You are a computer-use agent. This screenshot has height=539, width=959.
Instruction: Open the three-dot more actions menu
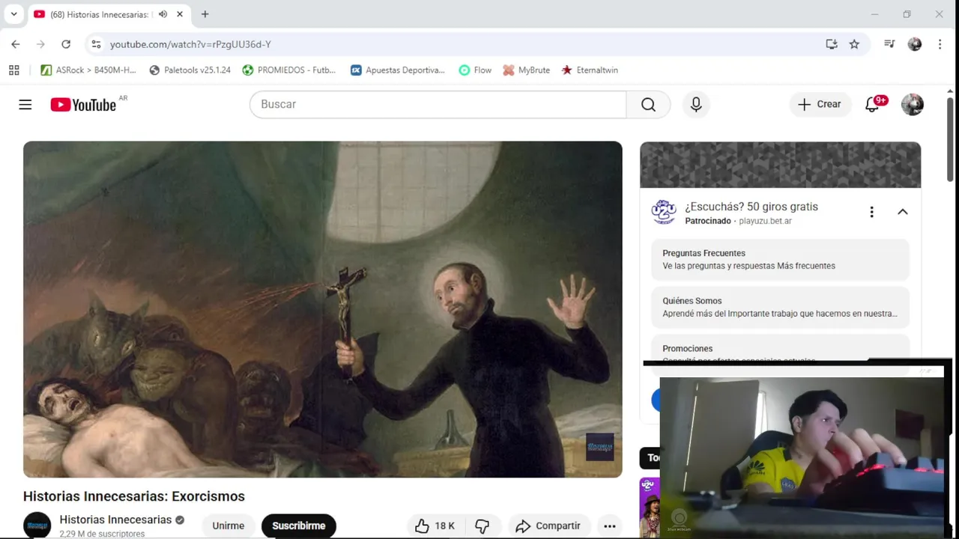pyautogui.click(x=610, y=526)
